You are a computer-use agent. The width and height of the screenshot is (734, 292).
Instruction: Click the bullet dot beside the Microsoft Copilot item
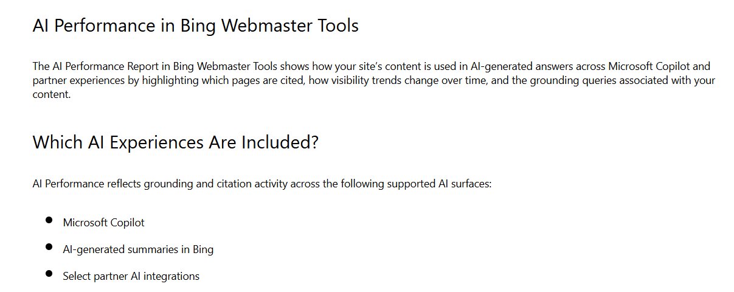49,220
